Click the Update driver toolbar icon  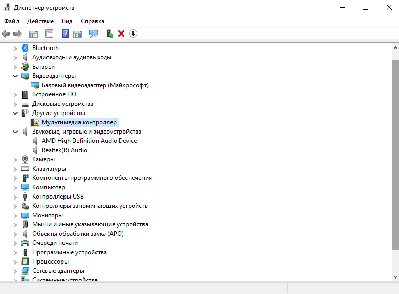[x=109, y=34]
